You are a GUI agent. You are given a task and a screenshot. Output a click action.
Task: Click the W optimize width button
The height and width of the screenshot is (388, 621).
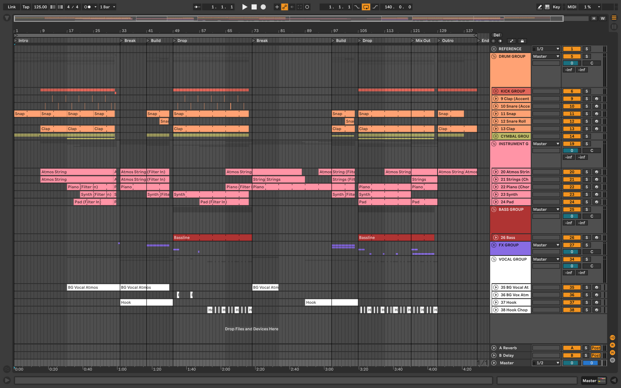pyautogui.click(x=602, y=19)
